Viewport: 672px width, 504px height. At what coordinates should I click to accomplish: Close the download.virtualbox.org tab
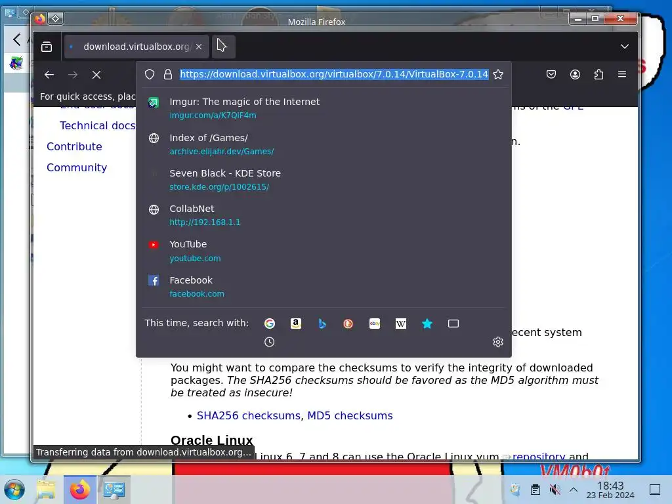[x=199, y=47]
